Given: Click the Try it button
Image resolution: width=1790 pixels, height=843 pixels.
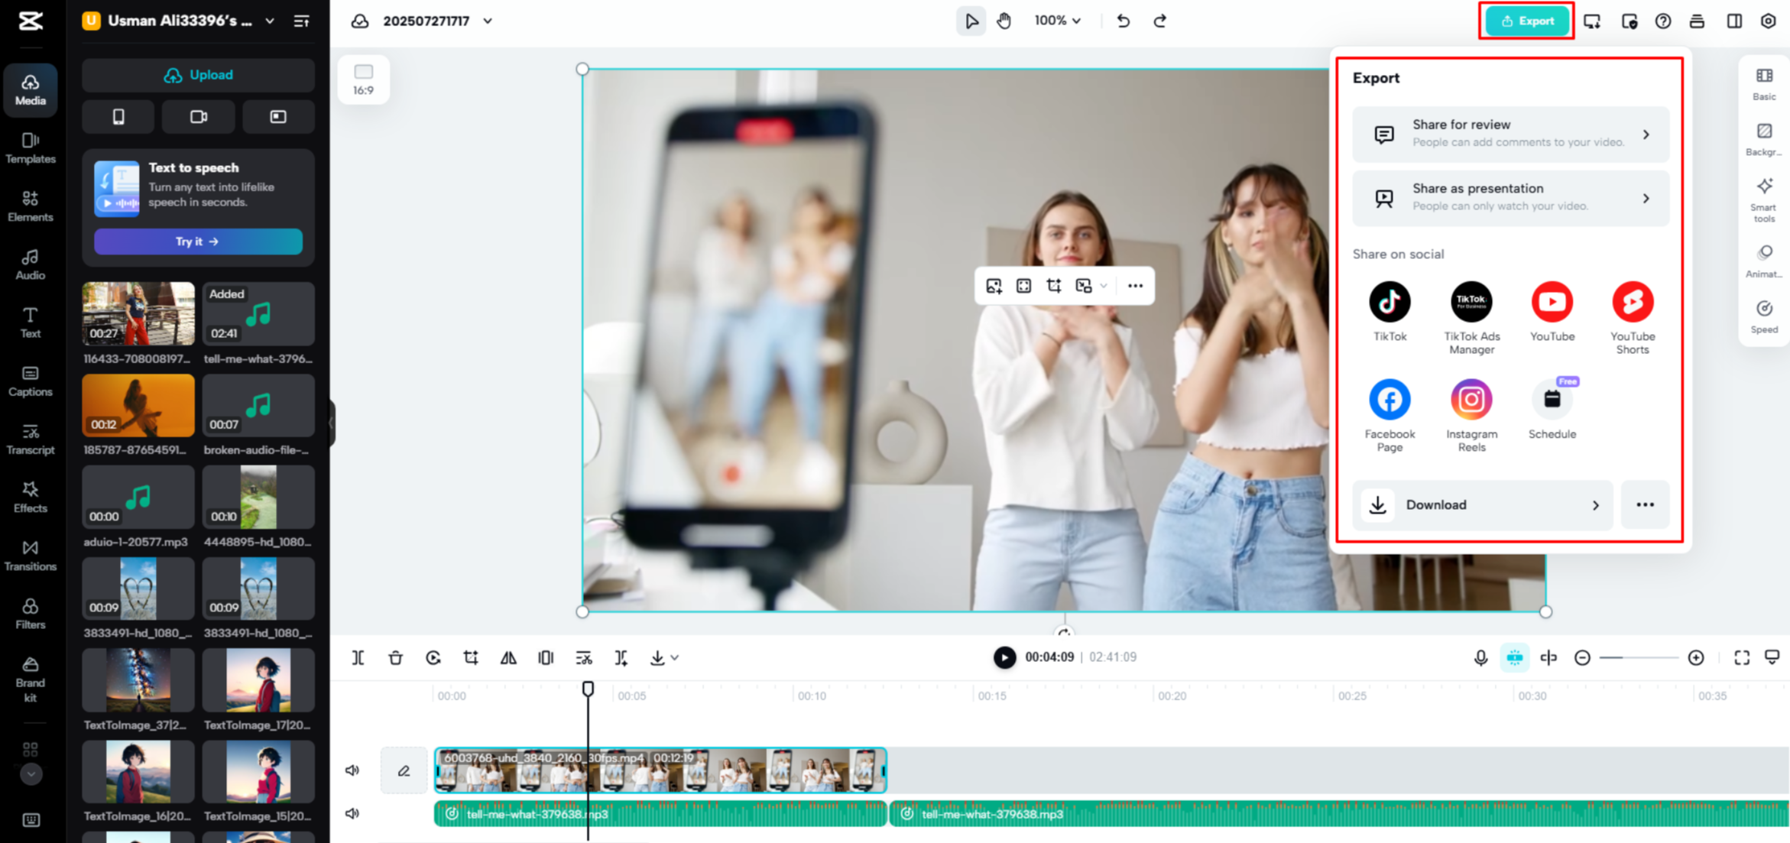Looking at the screenshot, I should click(x=198, y=242).
